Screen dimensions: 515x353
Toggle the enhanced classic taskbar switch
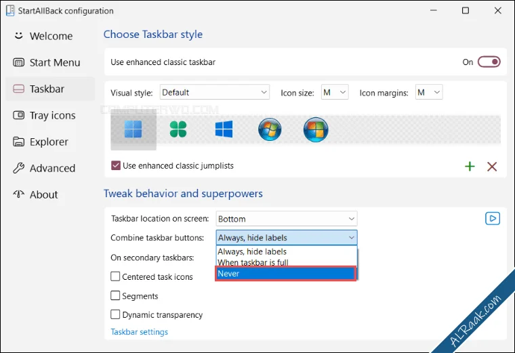pyautogui.click(x=489, y=62)
